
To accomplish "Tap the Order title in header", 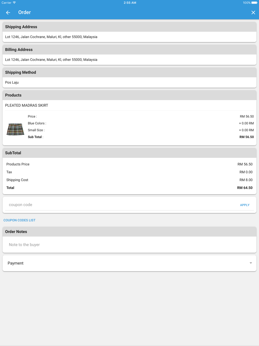I will click(25, 12).
